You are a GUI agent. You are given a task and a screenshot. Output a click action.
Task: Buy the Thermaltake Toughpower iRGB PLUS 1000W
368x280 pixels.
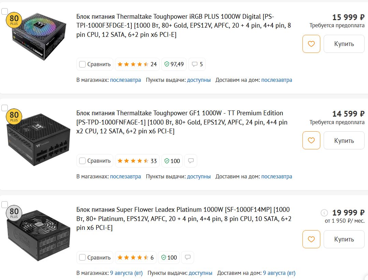click(344, 44)
